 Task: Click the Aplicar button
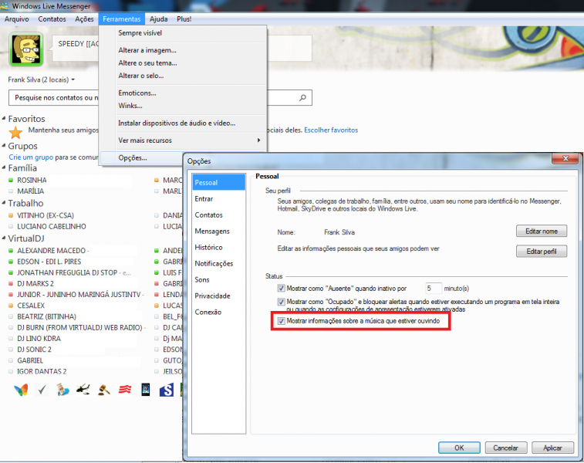(552, 448)
